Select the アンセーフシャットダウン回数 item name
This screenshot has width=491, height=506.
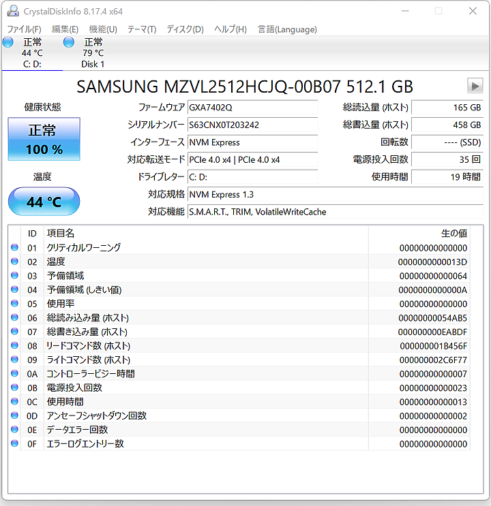(x=97, y=415)
